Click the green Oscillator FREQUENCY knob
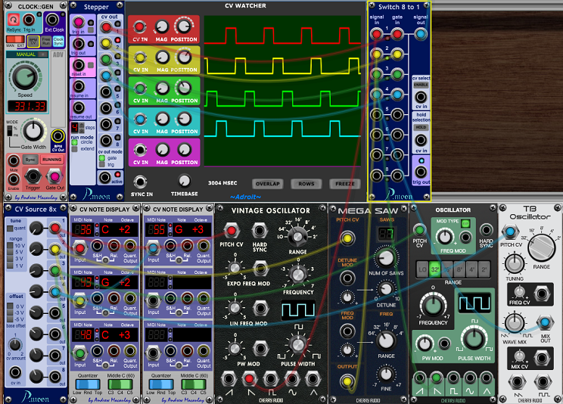Image resolution: width=563 pixels, height=404 pixels. pyautogui.click(x=434, y=306)
